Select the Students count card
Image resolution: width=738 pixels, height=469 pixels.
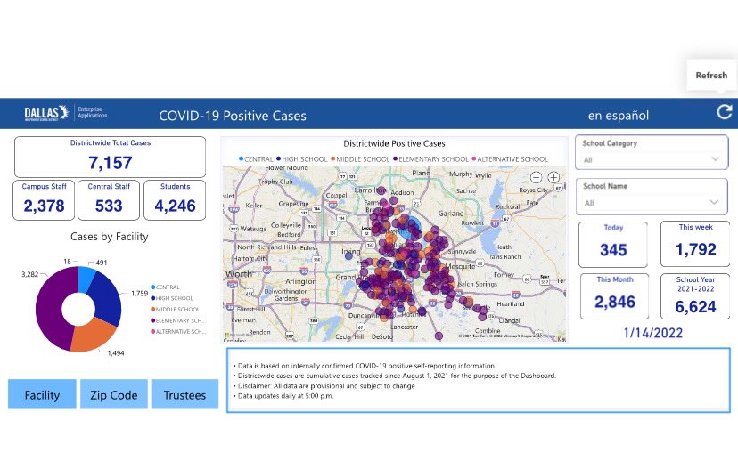click(175, 200)
